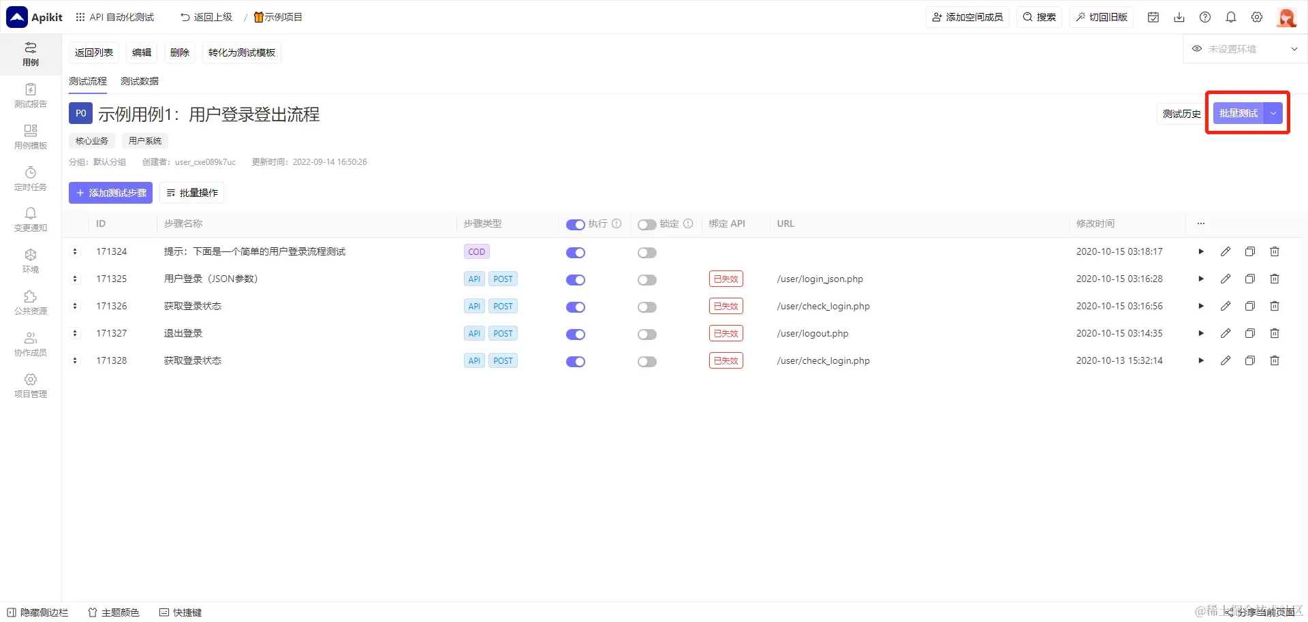Open the settings gear in top bar
The width and height of the screenshot is (1308, 622).
[1257, 17]
